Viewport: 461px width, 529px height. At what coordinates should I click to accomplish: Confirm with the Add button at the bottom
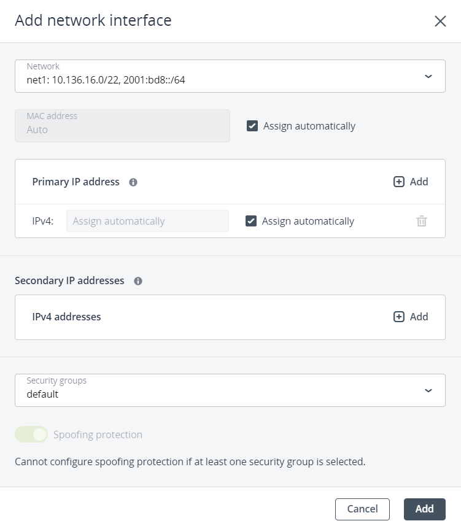424,509
